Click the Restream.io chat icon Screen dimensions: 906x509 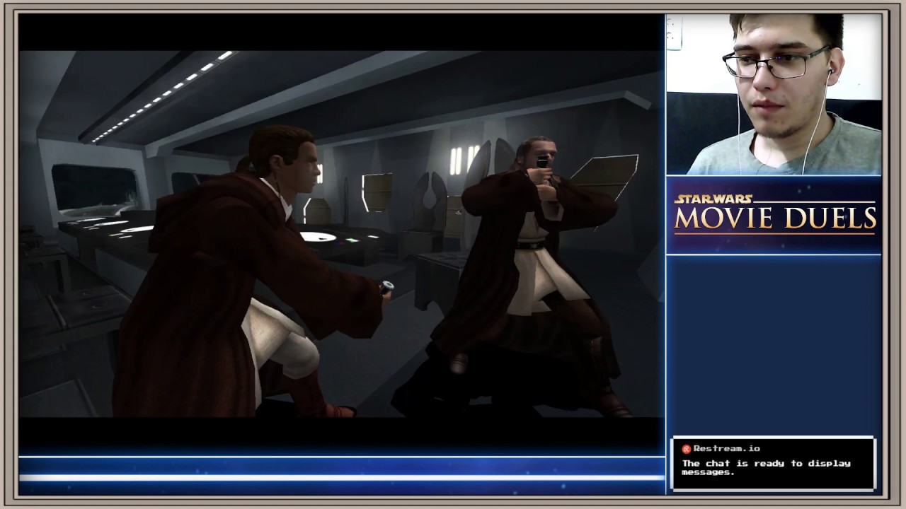[686, 449]
